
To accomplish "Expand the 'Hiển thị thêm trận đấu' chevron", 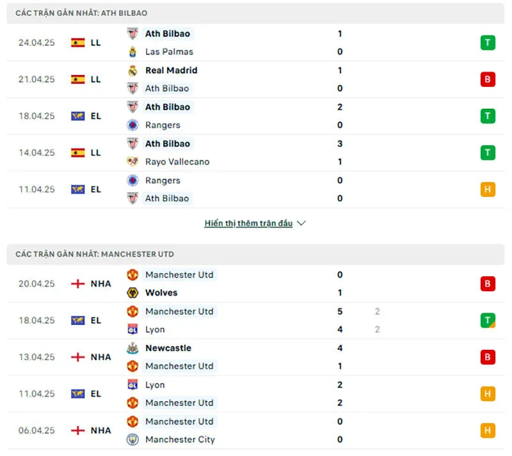I will (x=301, y=223).
